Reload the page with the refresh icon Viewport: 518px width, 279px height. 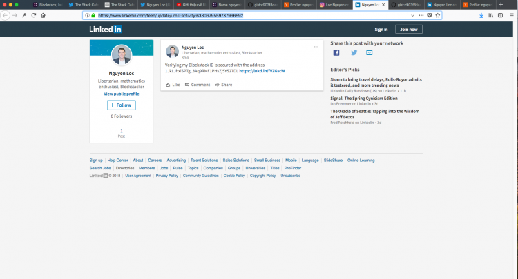coord(34,15)
